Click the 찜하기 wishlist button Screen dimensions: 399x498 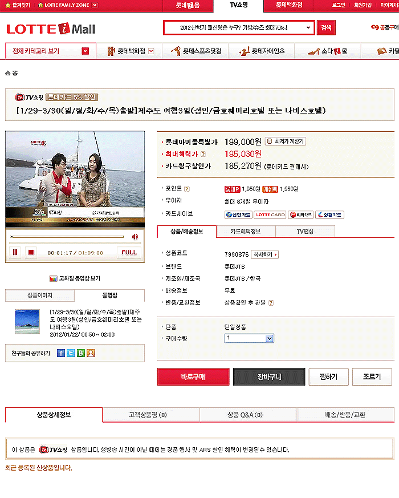pyautogui.click(x=328, y=377)
